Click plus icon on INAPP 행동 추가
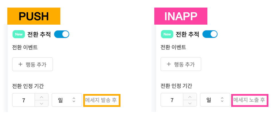Viewport: 275px width, 114px height. [x=169, y=64]
